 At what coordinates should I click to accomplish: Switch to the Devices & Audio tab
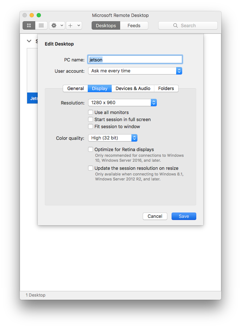(x=133, y=89)
